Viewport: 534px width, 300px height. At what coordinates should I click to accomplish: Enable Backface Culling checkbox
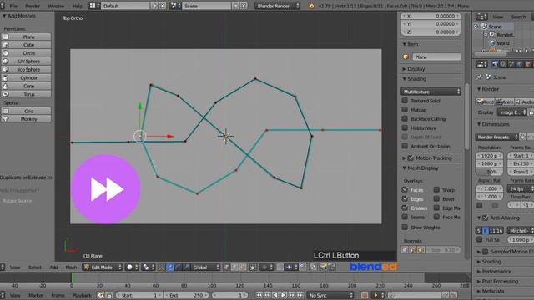pos(405,118)
